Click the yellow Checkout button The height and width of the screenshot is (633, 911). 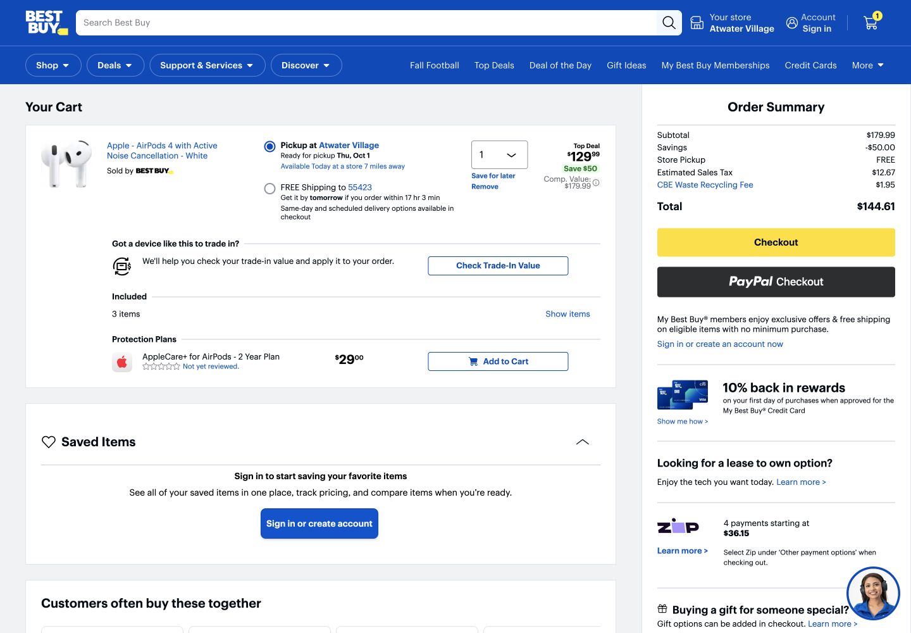(x=776, y=242)
